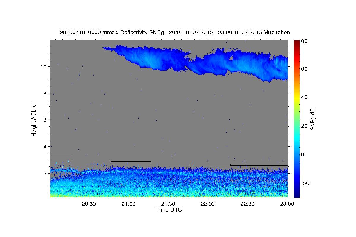Image resolution: width=356 pixels, height=237 pixels.
Task: Click the 'SNRg dB' colorbar label
Action: [x=312, y=119]
